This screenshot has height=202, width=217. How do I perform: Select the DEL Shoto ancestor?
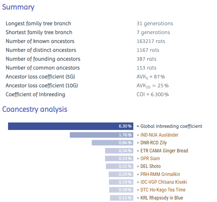[x=150, y=166]
